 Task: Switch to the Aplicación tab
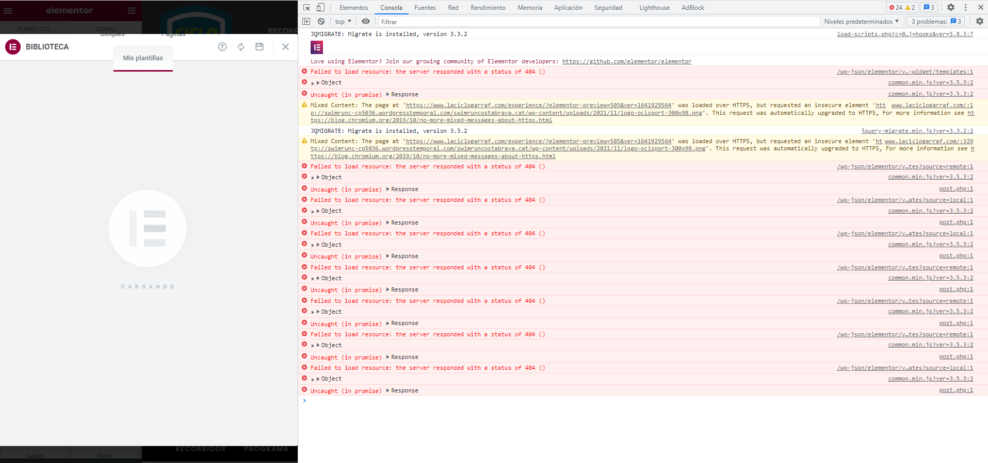coord(568,8)
